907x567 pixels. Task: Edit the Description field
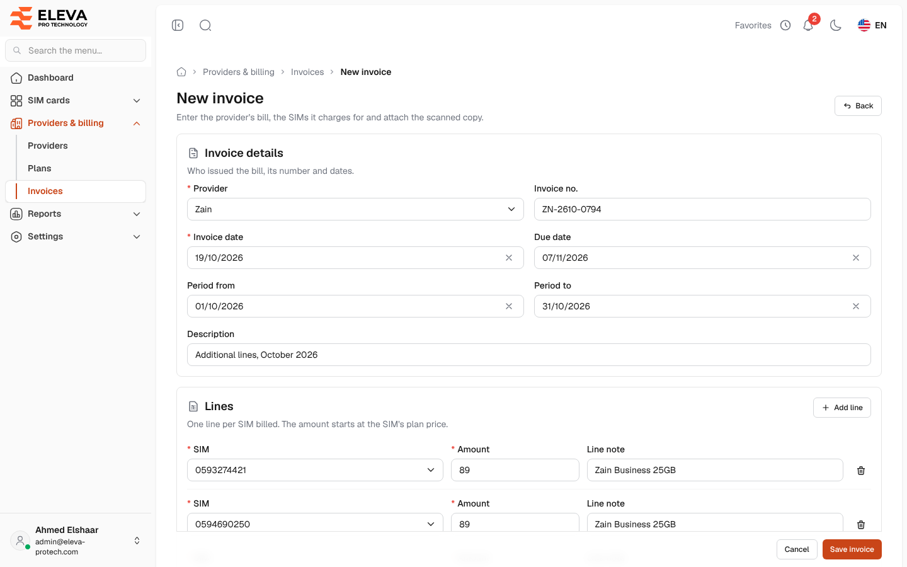tap(529, 355)
